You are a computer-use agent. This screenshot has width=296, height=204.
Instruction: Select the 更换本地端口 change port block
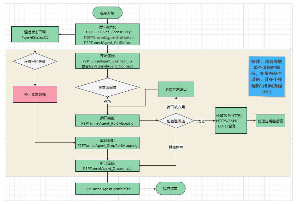(176, 89)
